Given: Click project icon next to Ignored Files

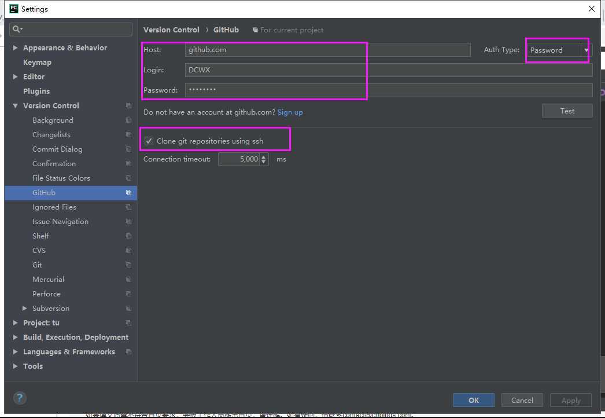Looking at the screenshot, I should point(128,207).
